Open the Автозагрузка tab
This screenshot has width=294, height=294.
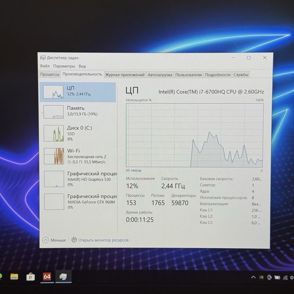[160, 75]
